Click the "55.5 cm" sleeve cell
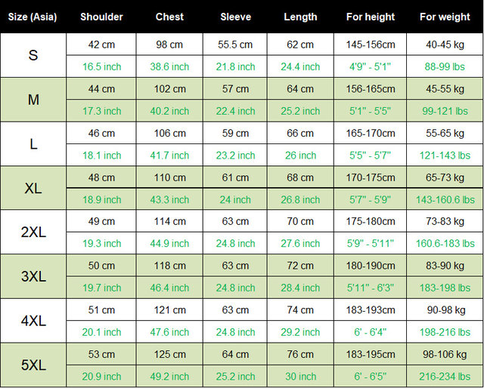 [235, 45]
